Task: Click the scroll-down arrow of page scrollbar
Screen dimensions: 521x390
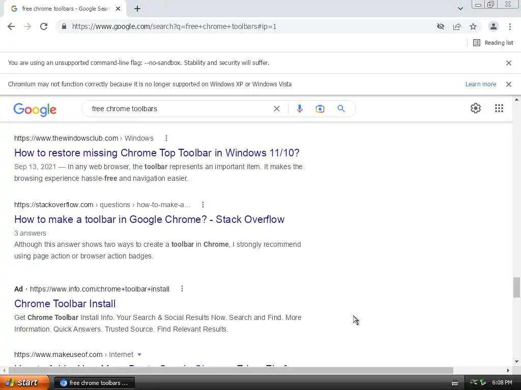Action: click(516, 362)
